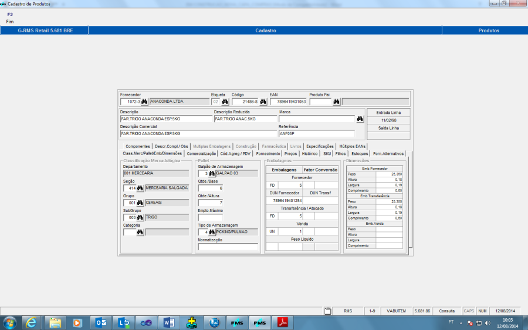Screen dimensions: 528x330
Task: Switch to the Comercialização tab
Action: (x=201, y=154)
